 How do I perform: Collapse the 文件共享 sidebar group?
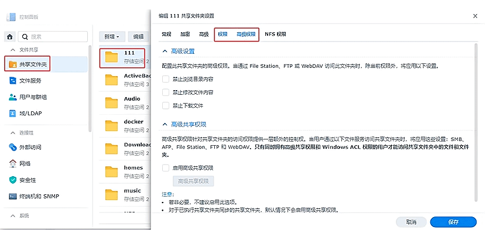13,50
